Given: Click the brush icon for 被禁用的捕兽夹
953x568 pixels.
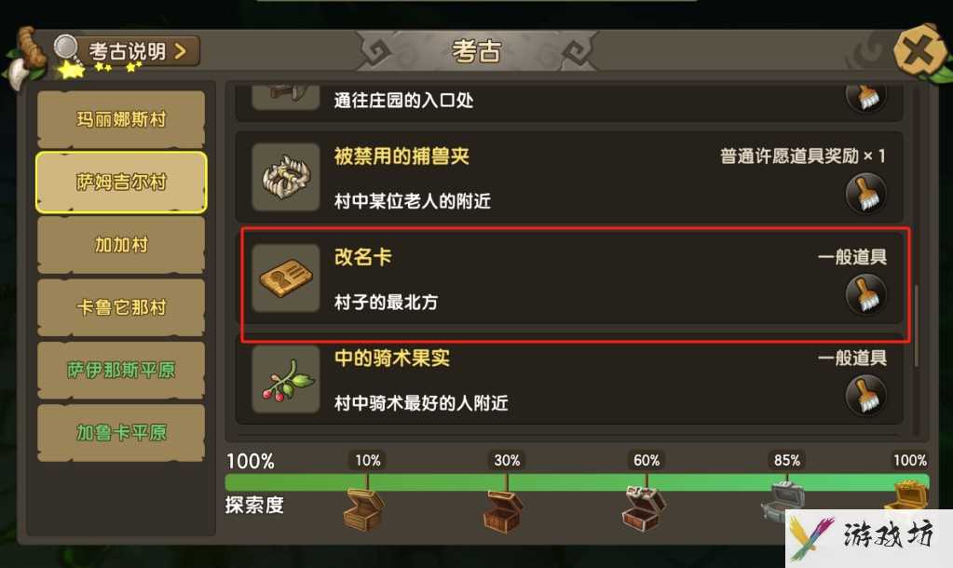Looking at the screenshot, I should 865,193.
